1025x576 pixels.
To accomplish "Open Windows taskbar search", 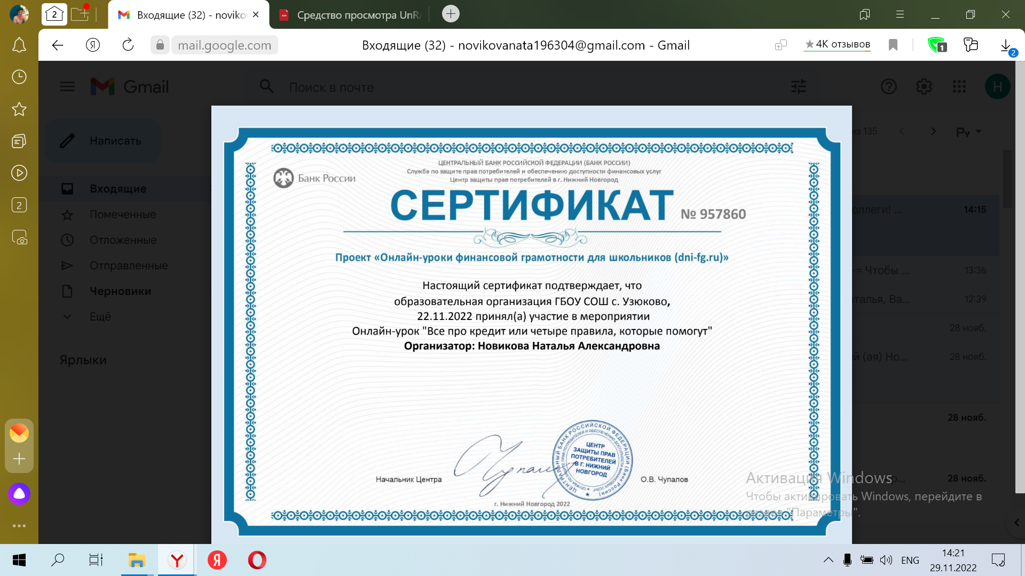I will tap(58, 560).
